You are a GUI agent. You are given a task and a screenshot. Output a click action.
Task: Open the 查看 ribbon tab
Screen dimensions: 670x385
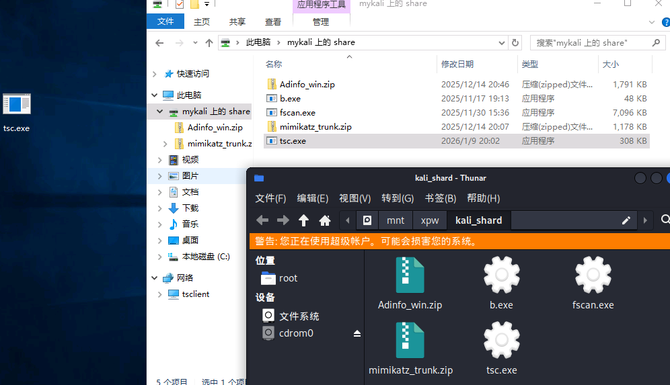coord(273,22)
